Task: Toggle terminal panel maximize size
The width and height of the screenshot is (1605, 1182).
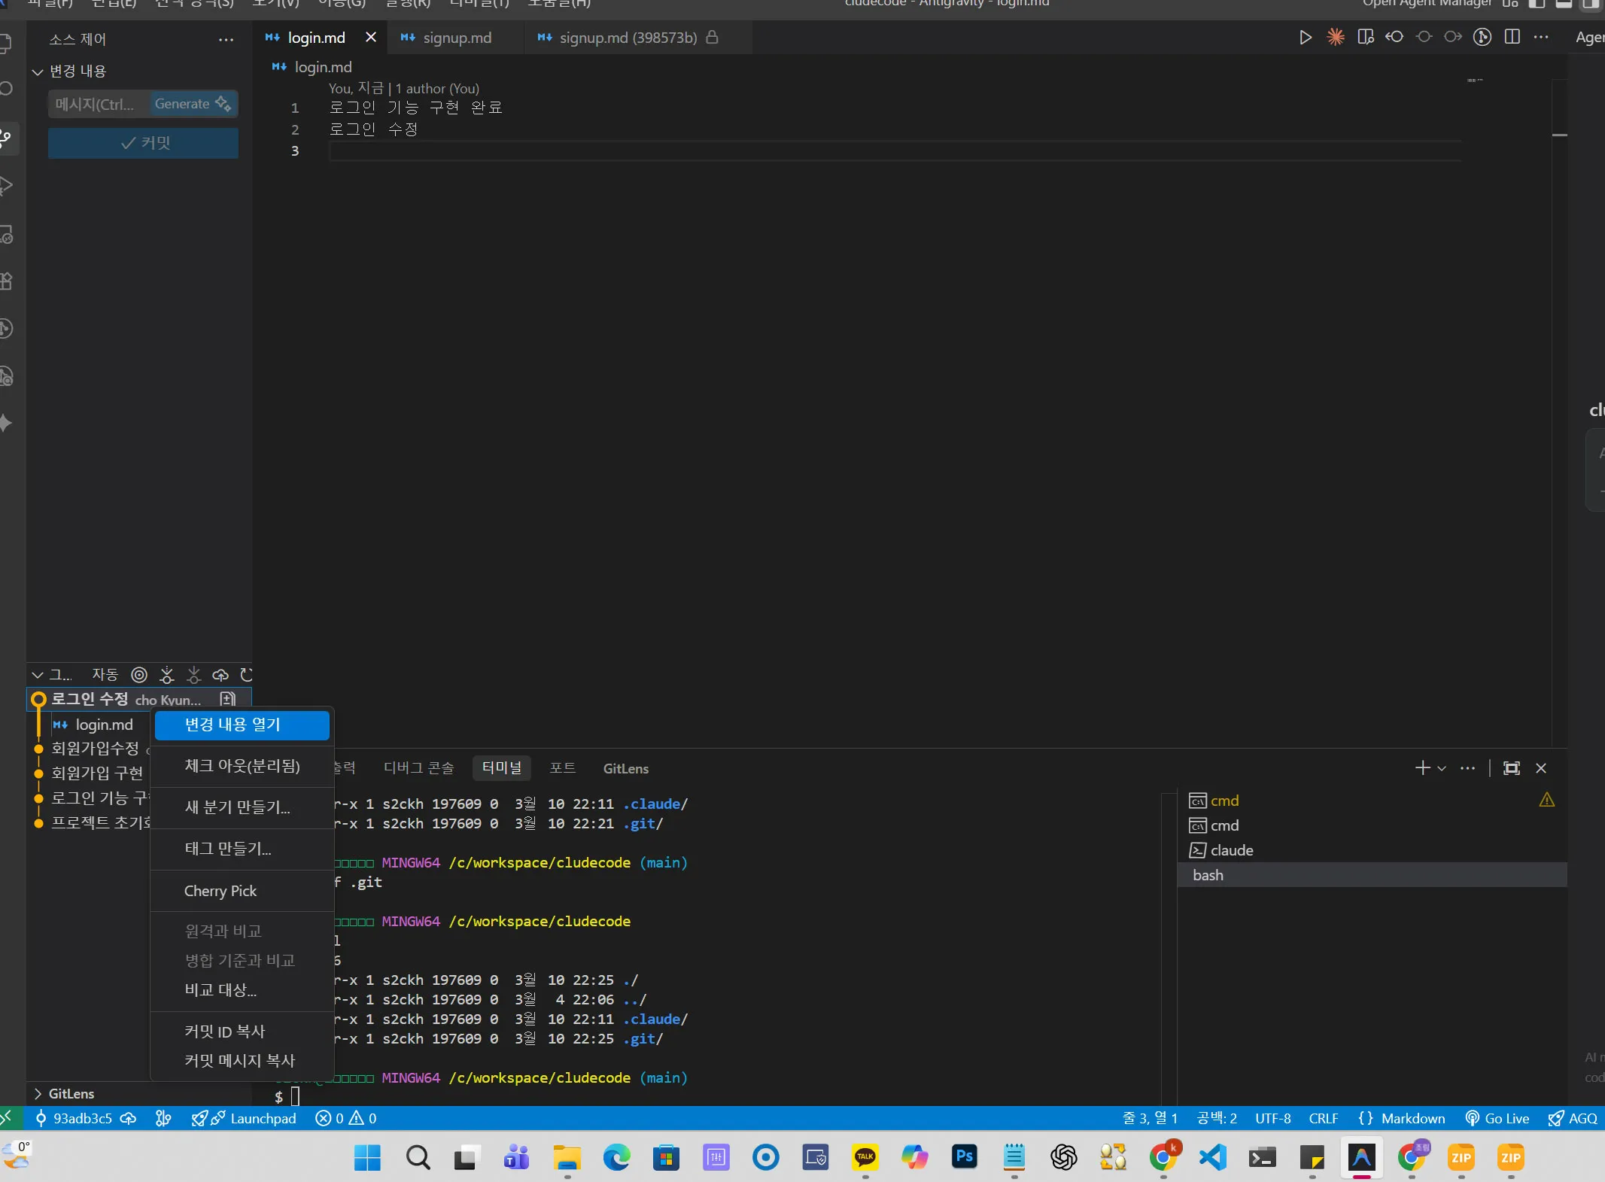Action: coord(1511,768)
